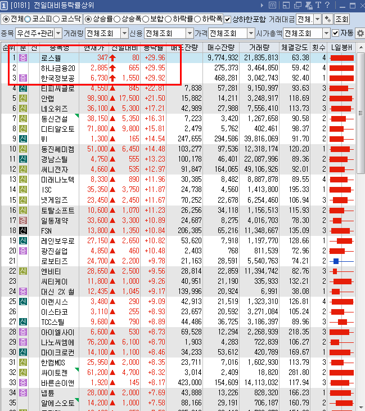Select stock name 알에스오토
Viewport: 365px width, 411px height.
tap(57, 403)
